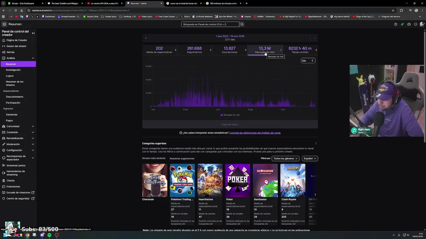The height and width of the screenshot is (239, 426).
Task: Open Ganancias in the sidebar
Action: click(x=12, y=115)
